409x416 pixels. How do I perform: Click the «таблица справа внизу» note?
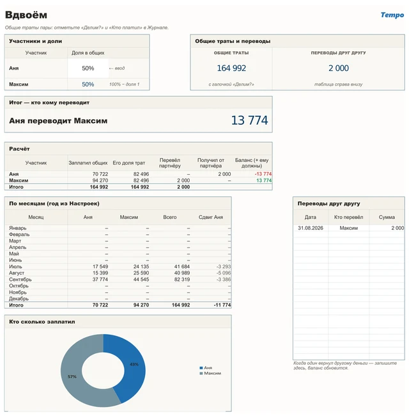[x=338, y=84]
